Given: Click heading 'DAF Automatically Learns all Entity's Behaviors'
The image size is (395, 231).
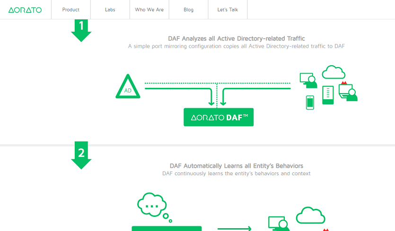Looking at the screenshot, I should 237,166.
